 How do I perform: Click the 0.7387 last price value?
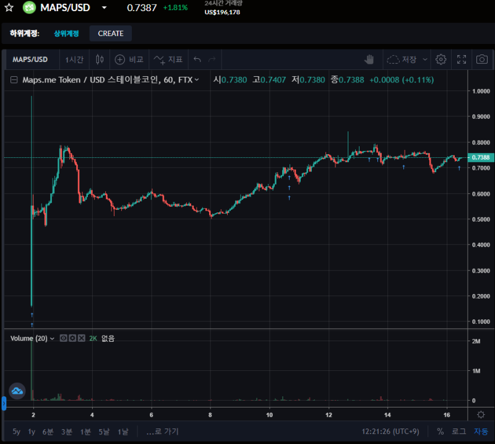[142, 7]
